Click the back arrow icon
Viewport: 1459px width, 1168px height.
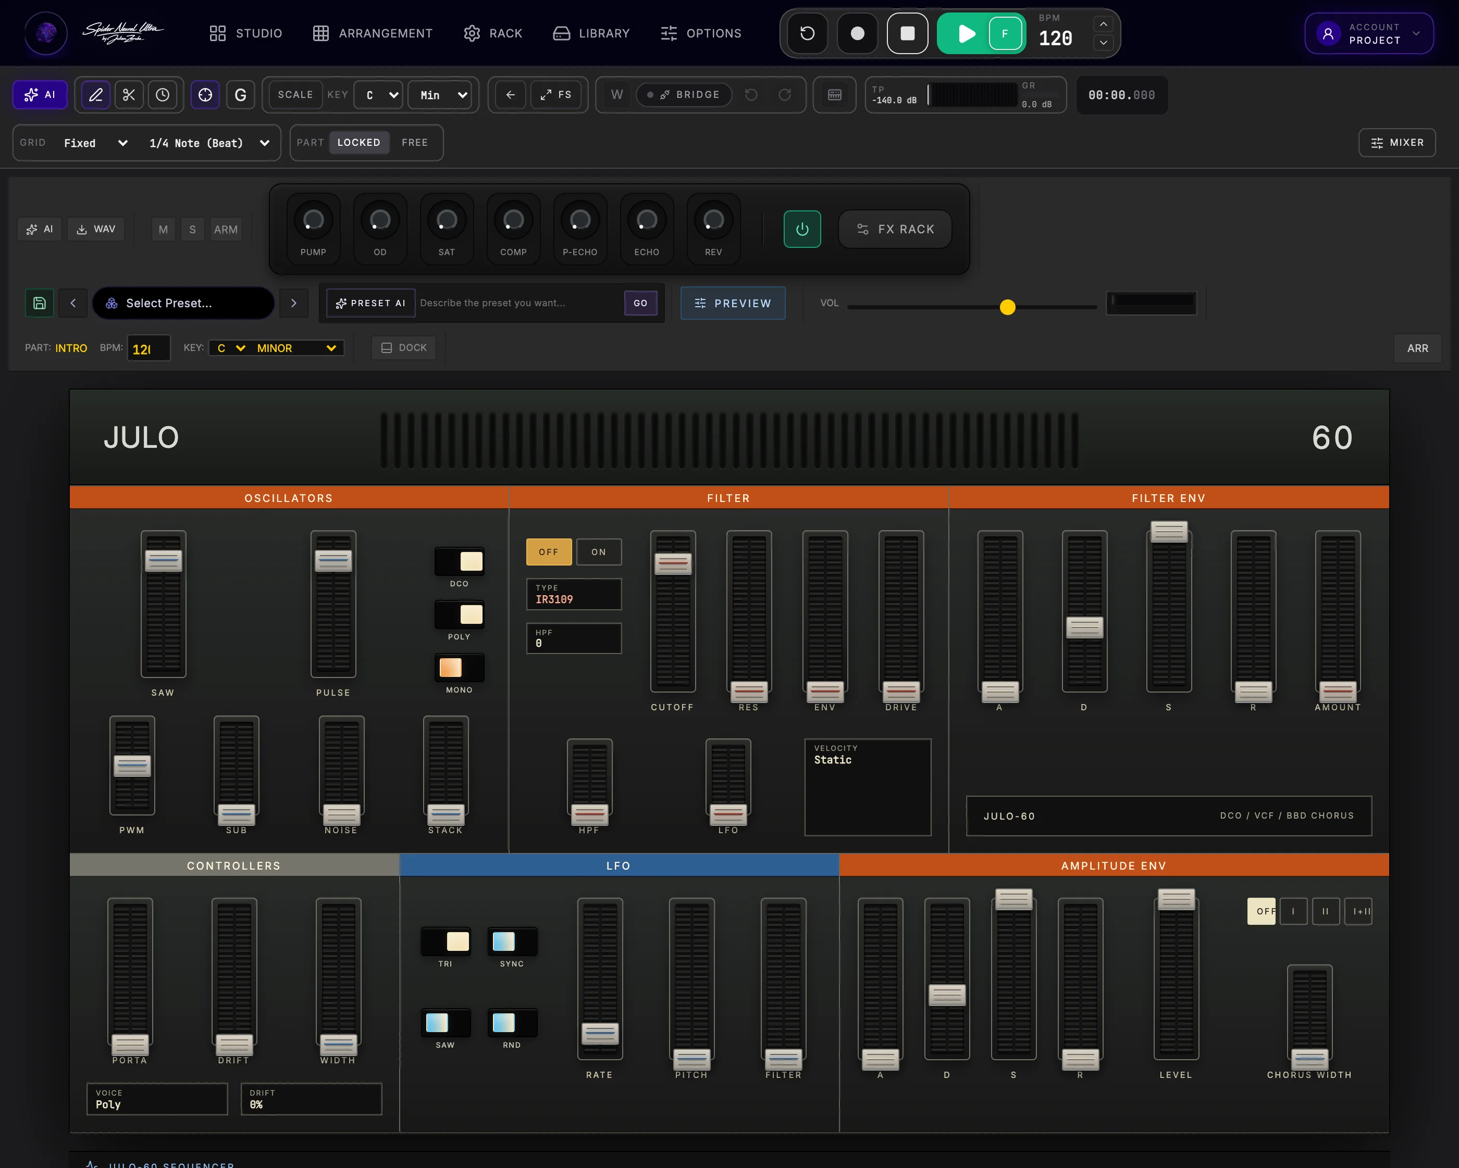(511, 95)
